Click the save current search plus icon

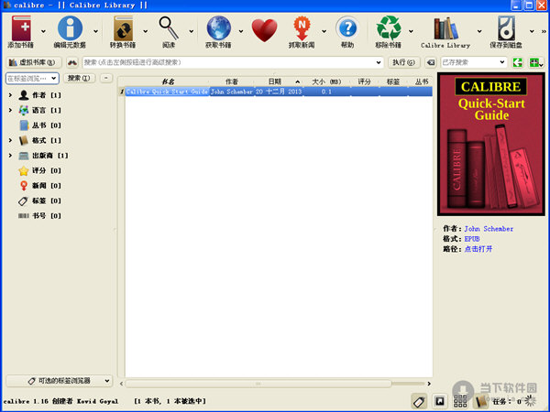[x=535, y=62]
